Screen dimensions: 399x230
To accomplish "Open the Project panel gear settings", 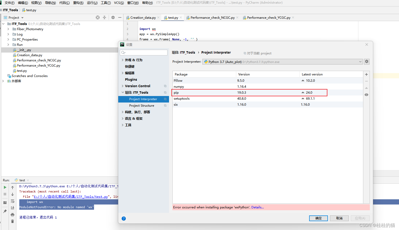I will point(113,17).
